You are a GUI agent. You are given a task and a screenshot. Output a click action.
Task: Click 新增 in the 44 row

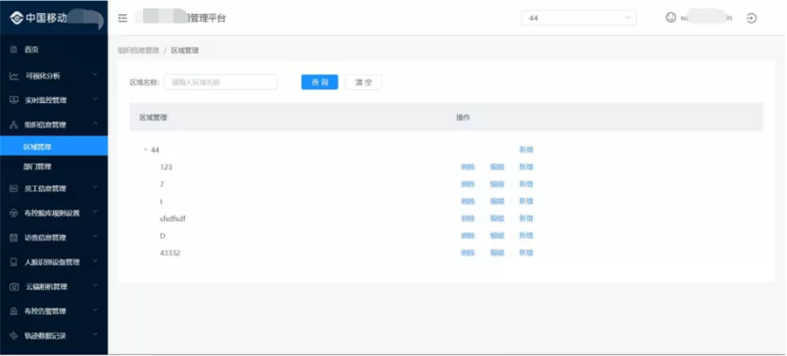tap(525, 150)
